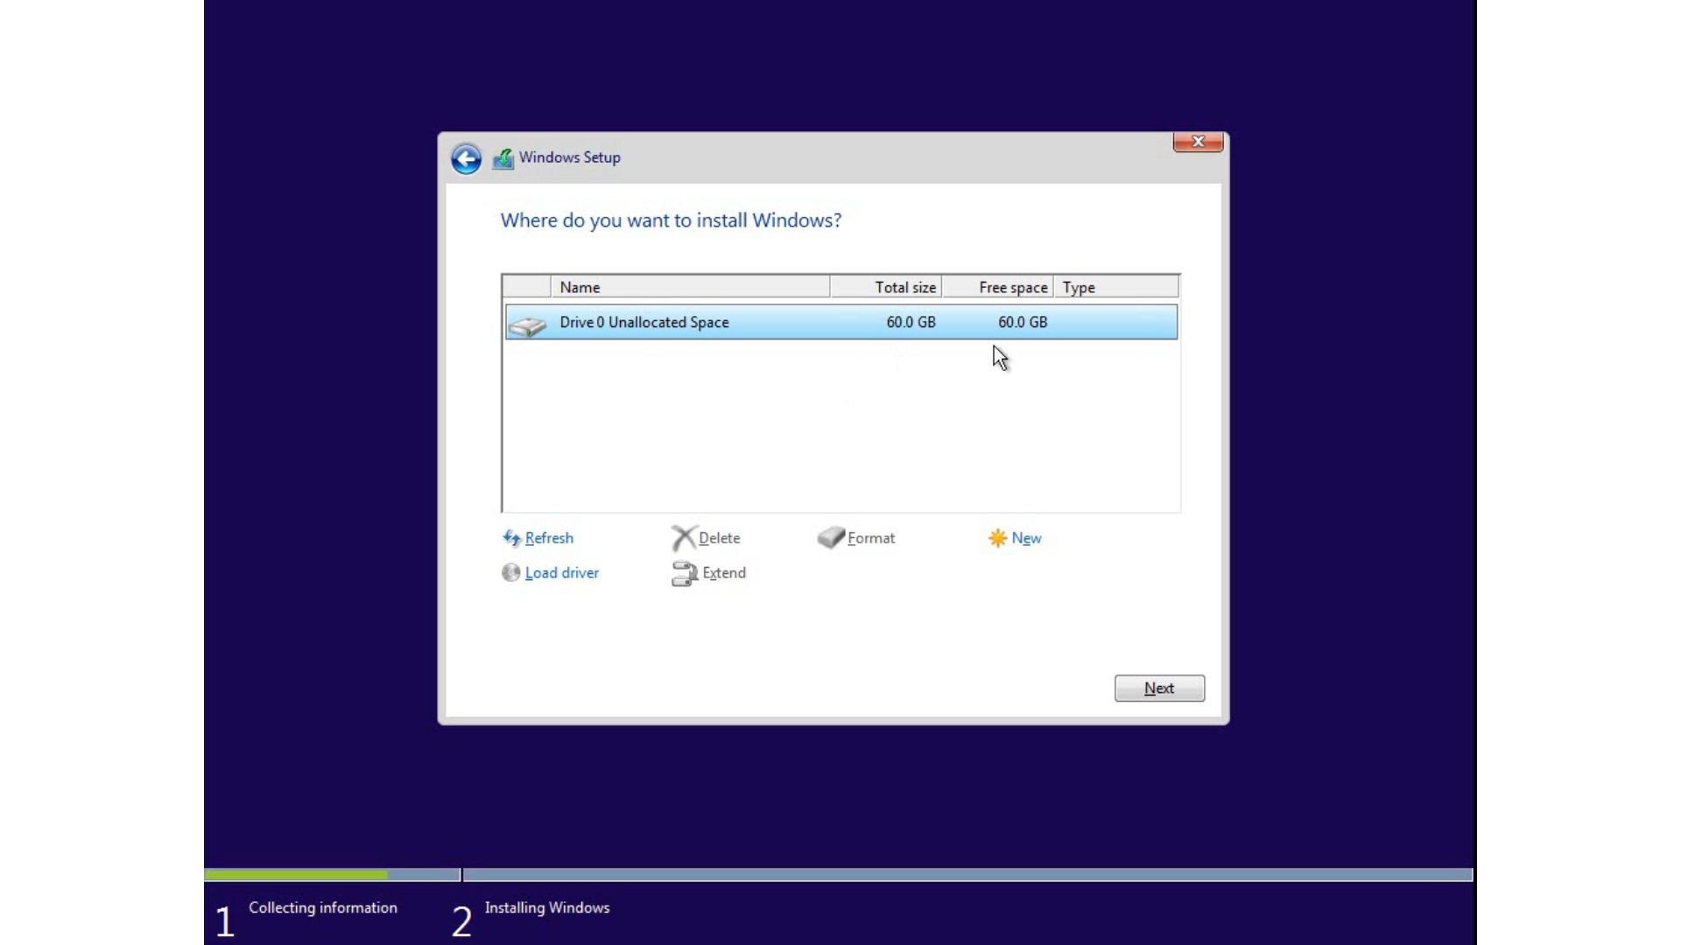Proceed with the Next button
The image size is (1681, 945).
coord(1159,689)
